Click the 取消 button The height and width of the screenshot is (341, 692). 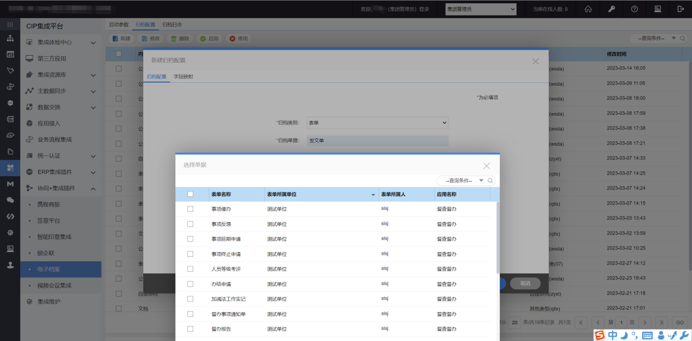click(x=525, y=284)
